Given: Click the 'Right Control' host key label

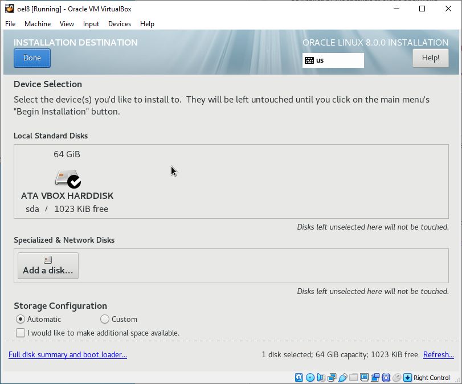Looking at the screenshot, I should 431,378.
